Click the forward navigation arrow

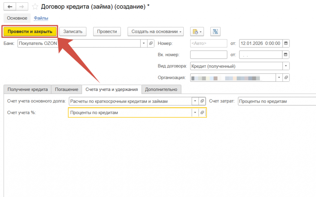[22, 6]
